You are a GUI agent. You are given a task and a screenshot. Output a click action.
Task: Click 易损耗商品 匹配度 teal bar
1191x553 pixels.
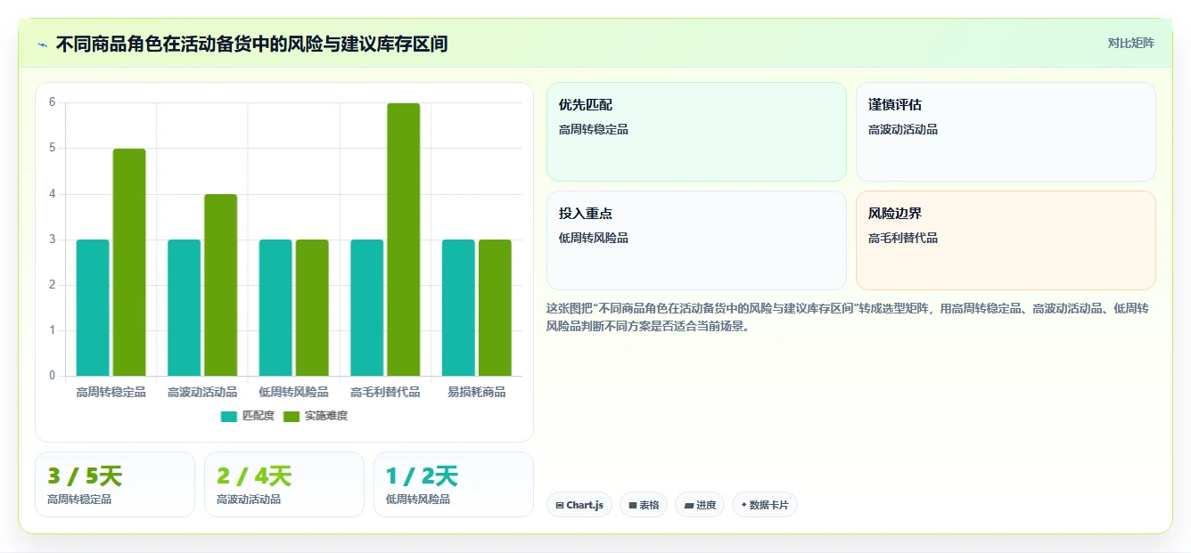tap(458, 307)
